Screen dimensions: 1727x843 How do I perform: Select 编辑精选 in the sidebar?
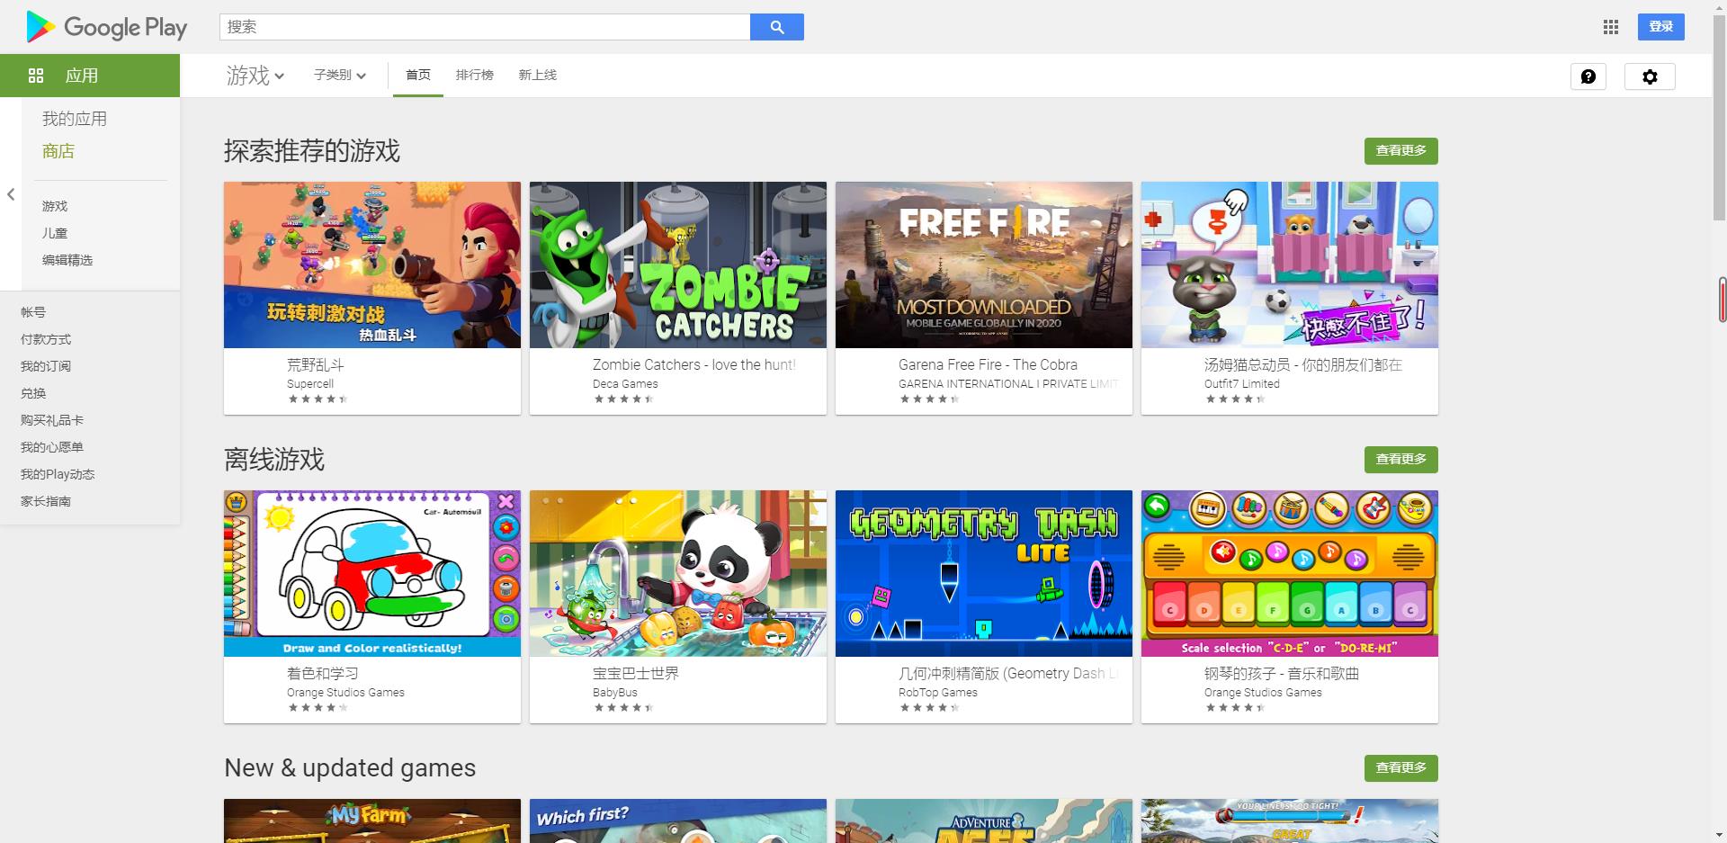coord(67,260)
